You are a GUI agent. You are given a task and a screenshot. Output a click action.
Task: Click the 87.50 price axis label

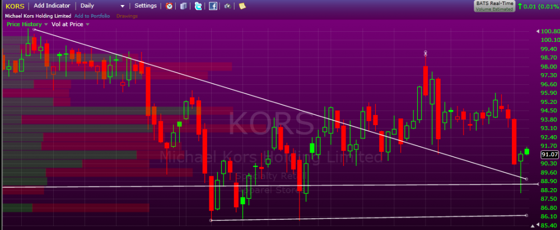549,199
